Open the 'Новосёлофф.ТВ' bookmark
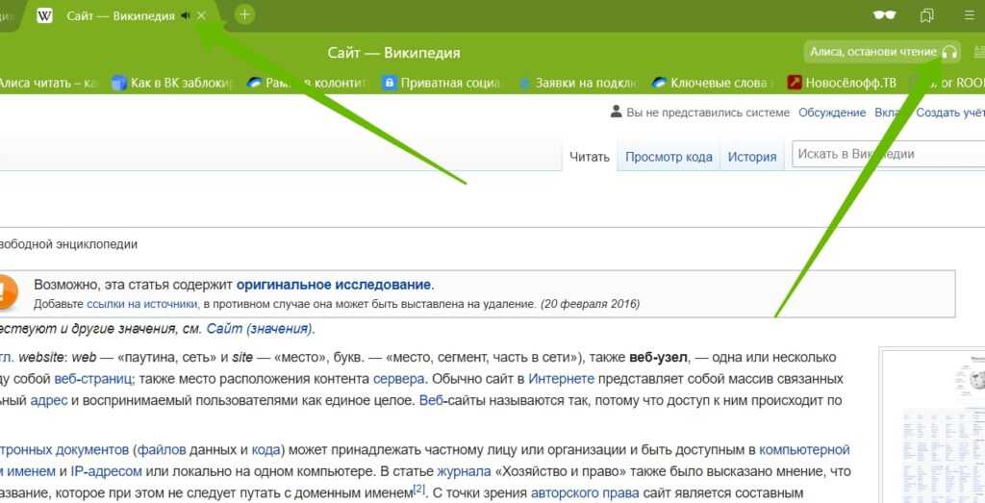985x503 pixels. click(842, 84)
